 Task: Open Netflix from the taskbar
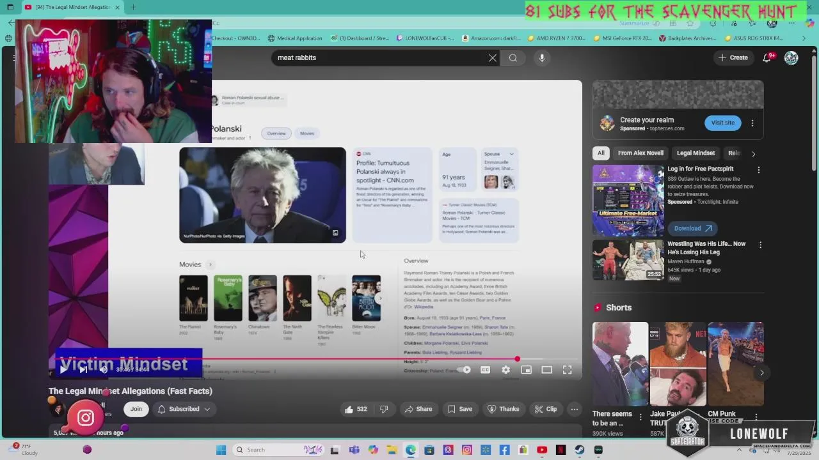point(561,450)
